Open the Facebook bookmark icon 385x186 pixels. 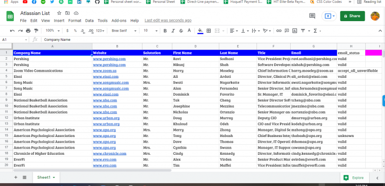pos(34,2)
